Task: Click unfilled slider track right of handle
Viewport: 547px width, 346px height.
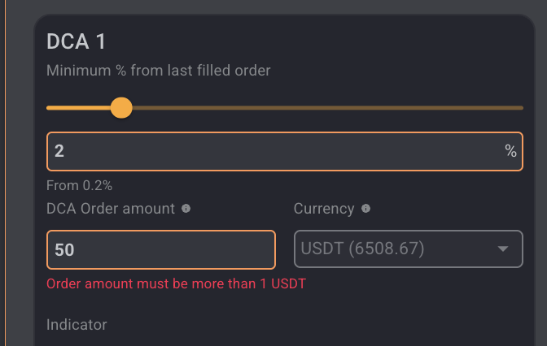Action: [327, 108]
